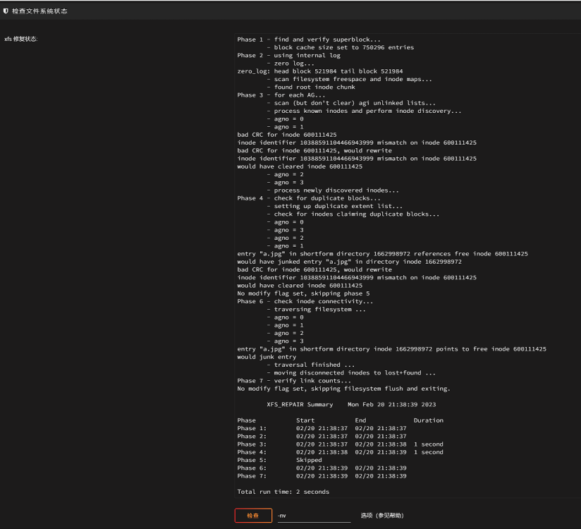Click 'process known inodes and perform inode discovery...'
Screen dimensions: 581x529
point(367,111)
